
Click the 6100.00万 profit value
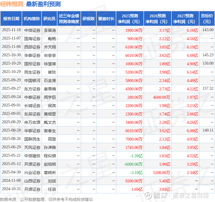pos(134,47)
